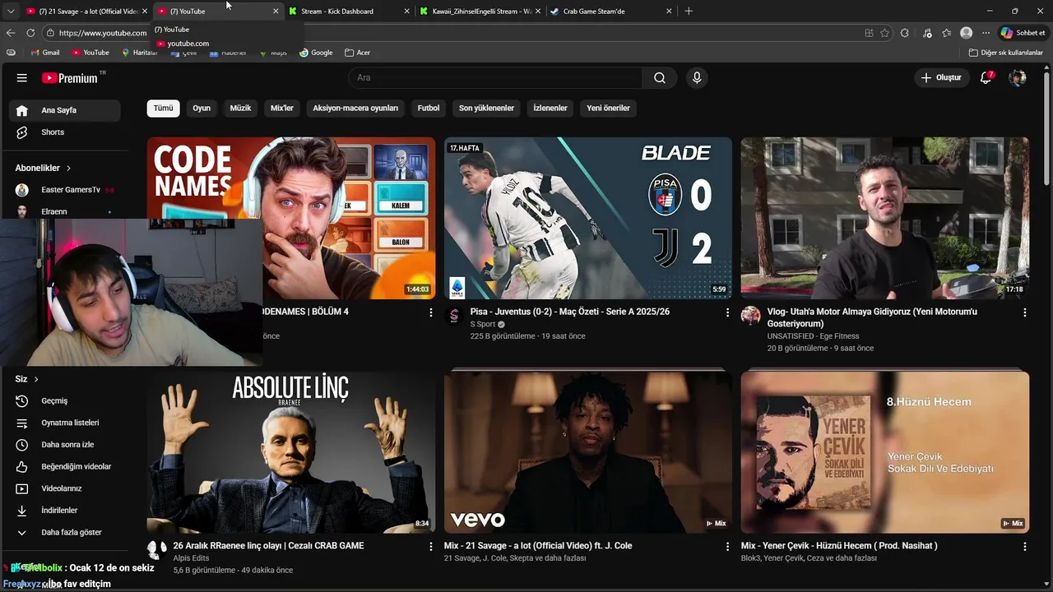Open Shorts in the sidebar
The width and height of the screenshot is (1053, 592).
tap(64, 132)
